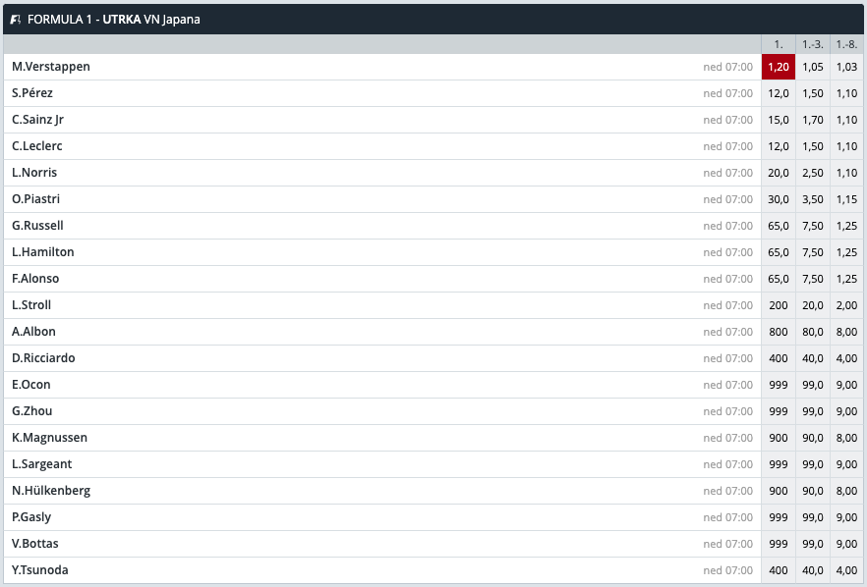Image resolution: width=867 pixels, height=587 pixels.
Task: Open the L.Hamilton driver name
Action: click(43, 252)
